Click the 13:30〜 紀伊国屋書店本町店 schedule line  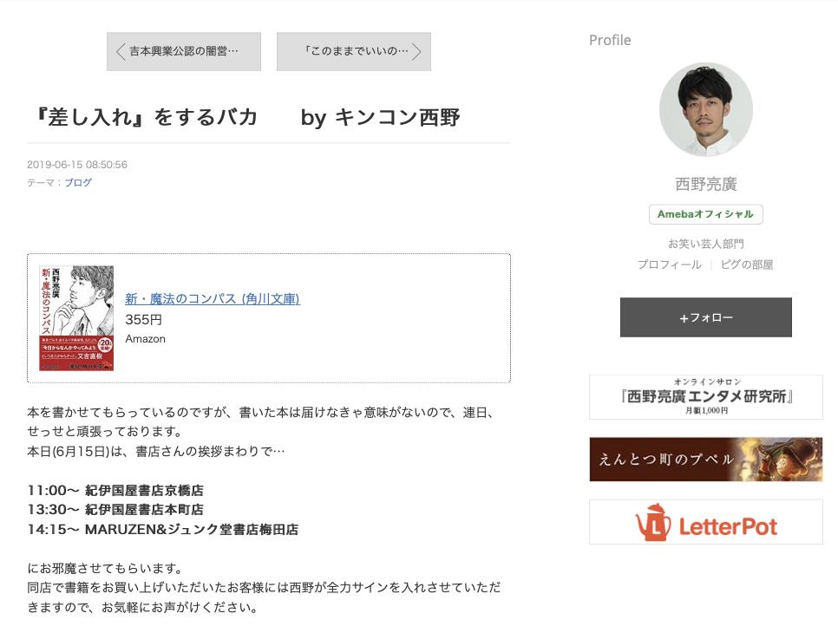[x=115, y=510]
